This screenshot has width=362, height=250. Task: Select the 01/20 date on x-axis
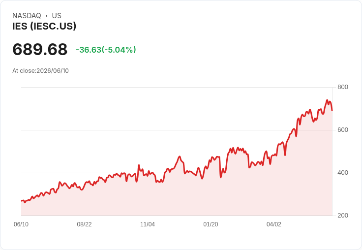(x=211, y=224)
